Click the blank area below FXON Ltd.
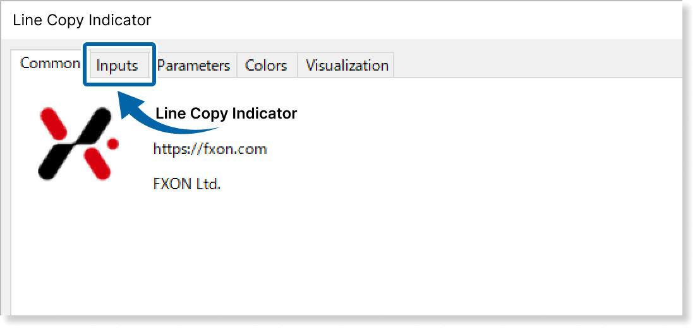This screenshot has height=328, width=695. click(x=316, y=252)
